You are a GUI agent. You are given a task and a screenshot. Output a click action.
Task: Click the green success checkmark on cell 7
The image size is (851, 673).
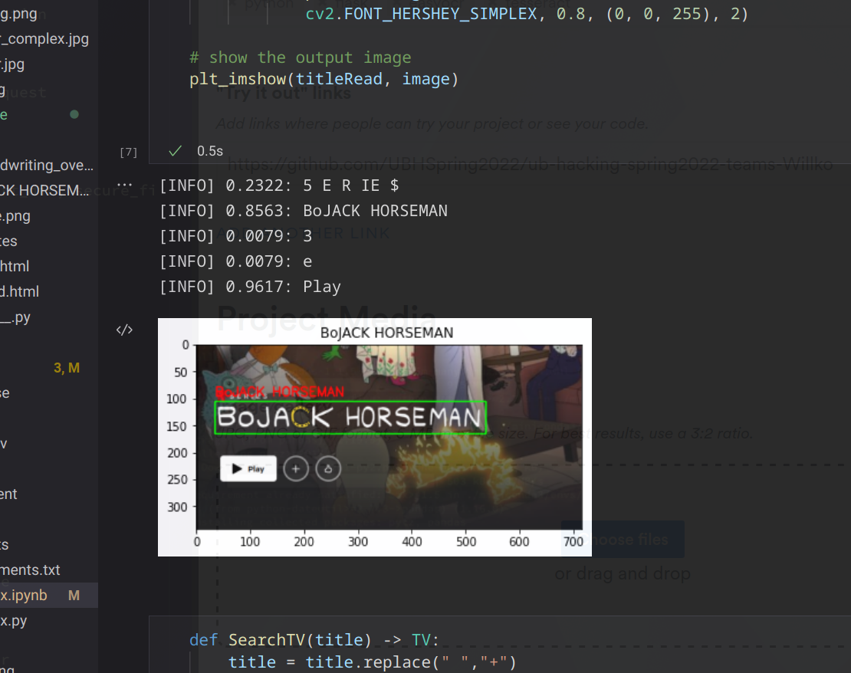click(175, 151)
